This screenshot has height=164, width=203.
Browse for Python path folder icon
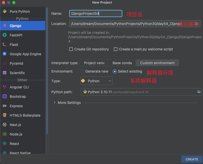click(199, 92)
